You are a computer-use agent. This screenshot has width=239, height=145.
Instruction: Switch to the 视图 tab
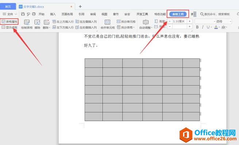point(104,14)
